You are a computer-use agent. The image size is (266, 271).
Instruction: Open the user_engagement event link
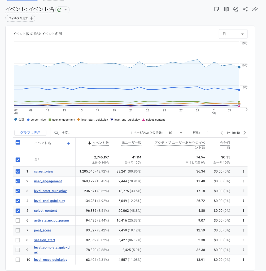tap(48, 181)
